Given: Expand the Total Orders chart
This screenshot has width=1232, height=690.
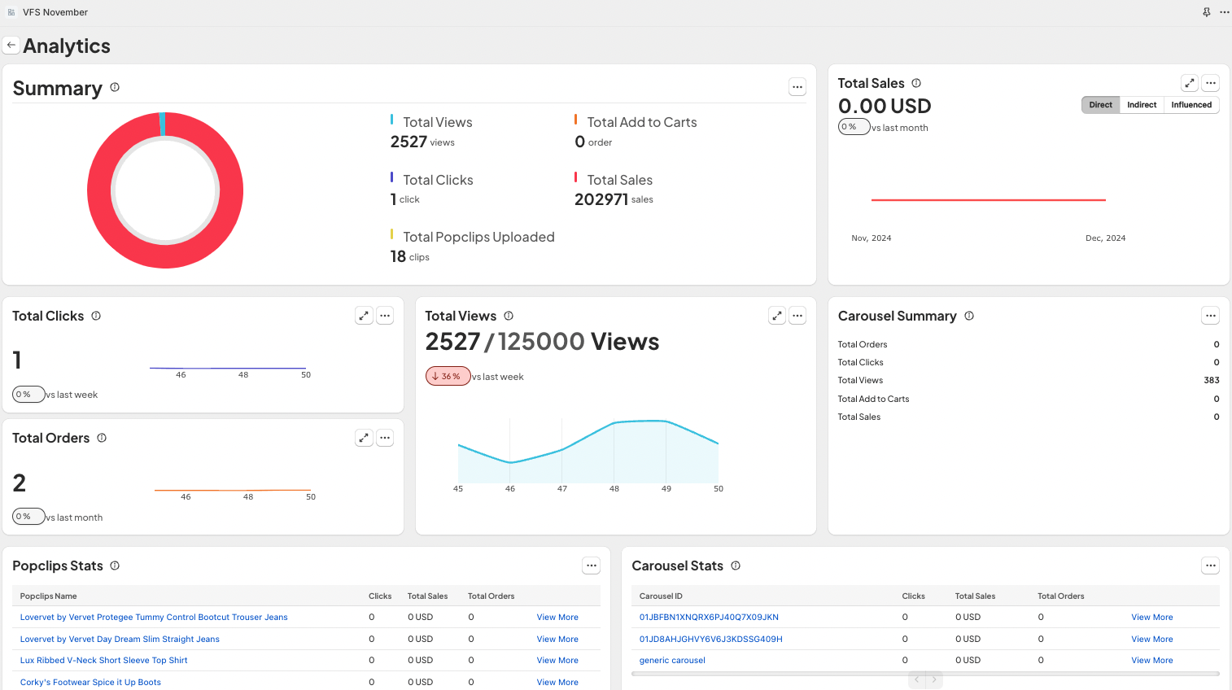Looking at the screenshot, I should pyautogui.click(x=364, y=438).
